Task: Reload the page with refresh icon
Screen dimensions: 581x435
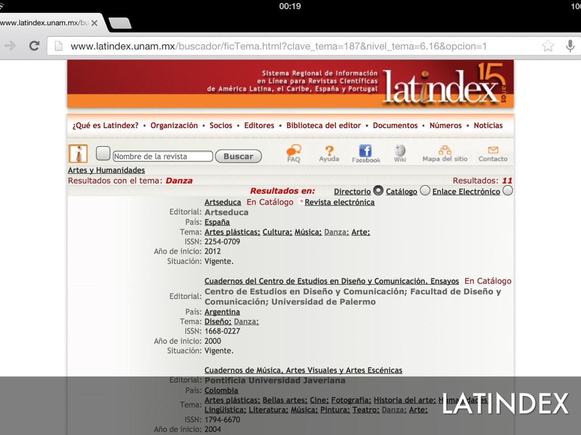Action: [34, 46]
